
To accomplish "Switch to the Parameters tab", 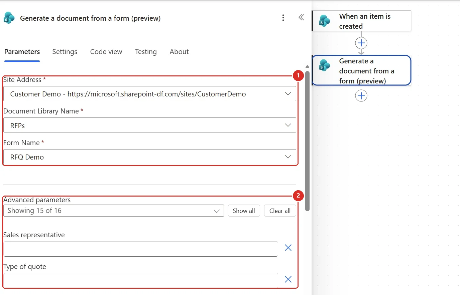I will [22, 52].
